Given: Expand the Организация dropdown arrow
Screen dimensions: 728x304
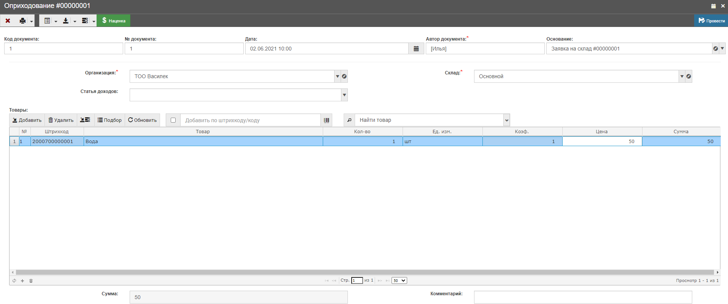Looking at the screenshot, I should (337, 76).
